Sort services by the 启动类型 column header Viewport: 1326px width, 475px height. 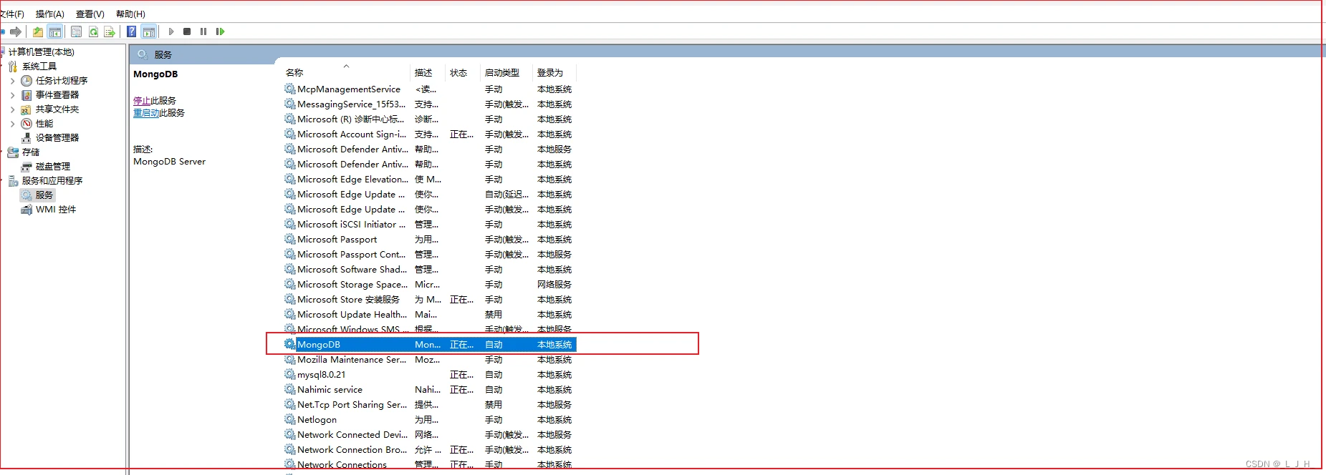[x=501, y=73]
